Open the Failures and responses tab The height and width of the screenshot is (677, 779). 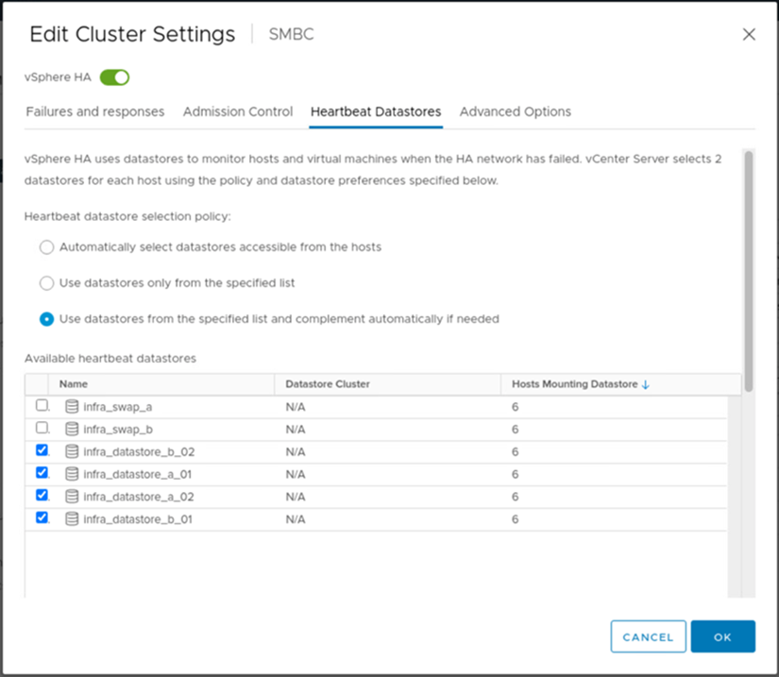[x=94, y=111]
